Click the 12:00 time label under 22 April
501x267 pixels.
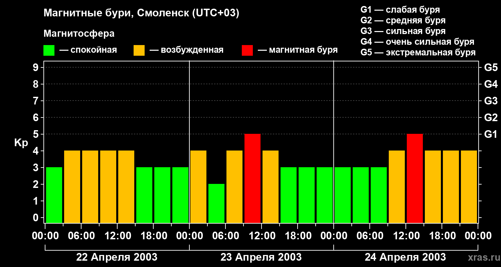pyautogui.click(x=117, y=236)
